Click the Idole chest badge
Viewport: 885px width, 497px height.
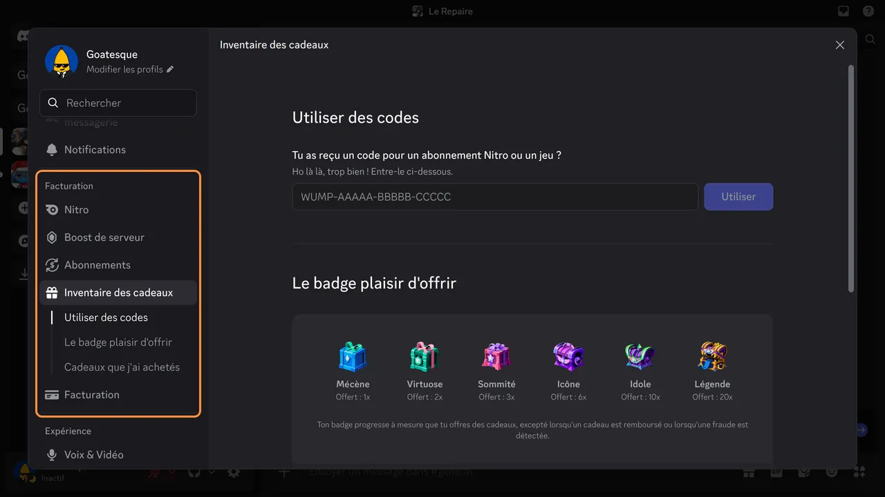click(x=640, y=357)
